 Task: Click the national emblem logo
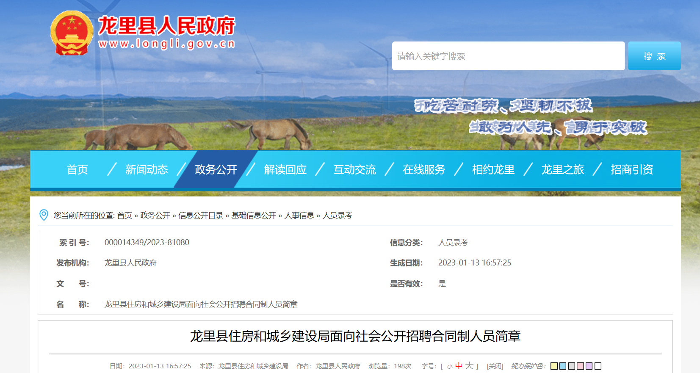[72, 33]
